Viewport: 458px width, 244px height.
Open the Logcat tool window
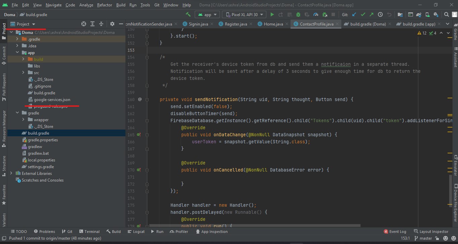pyautogui.click(x=136, y=232)
